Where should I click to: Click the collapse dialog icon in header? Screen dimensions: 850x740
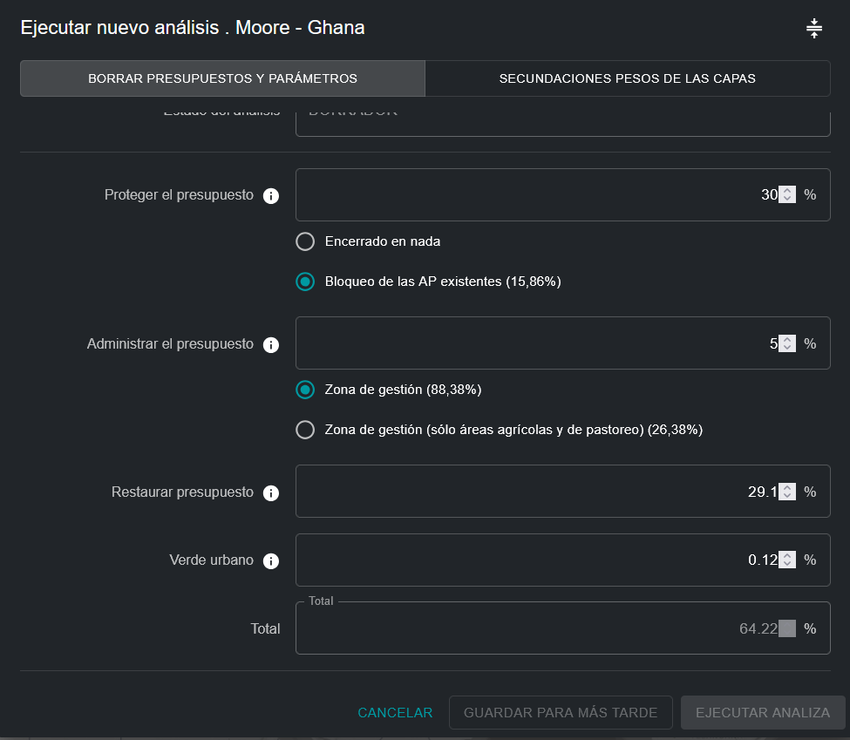pyautogui.click(x=813, y=29)
